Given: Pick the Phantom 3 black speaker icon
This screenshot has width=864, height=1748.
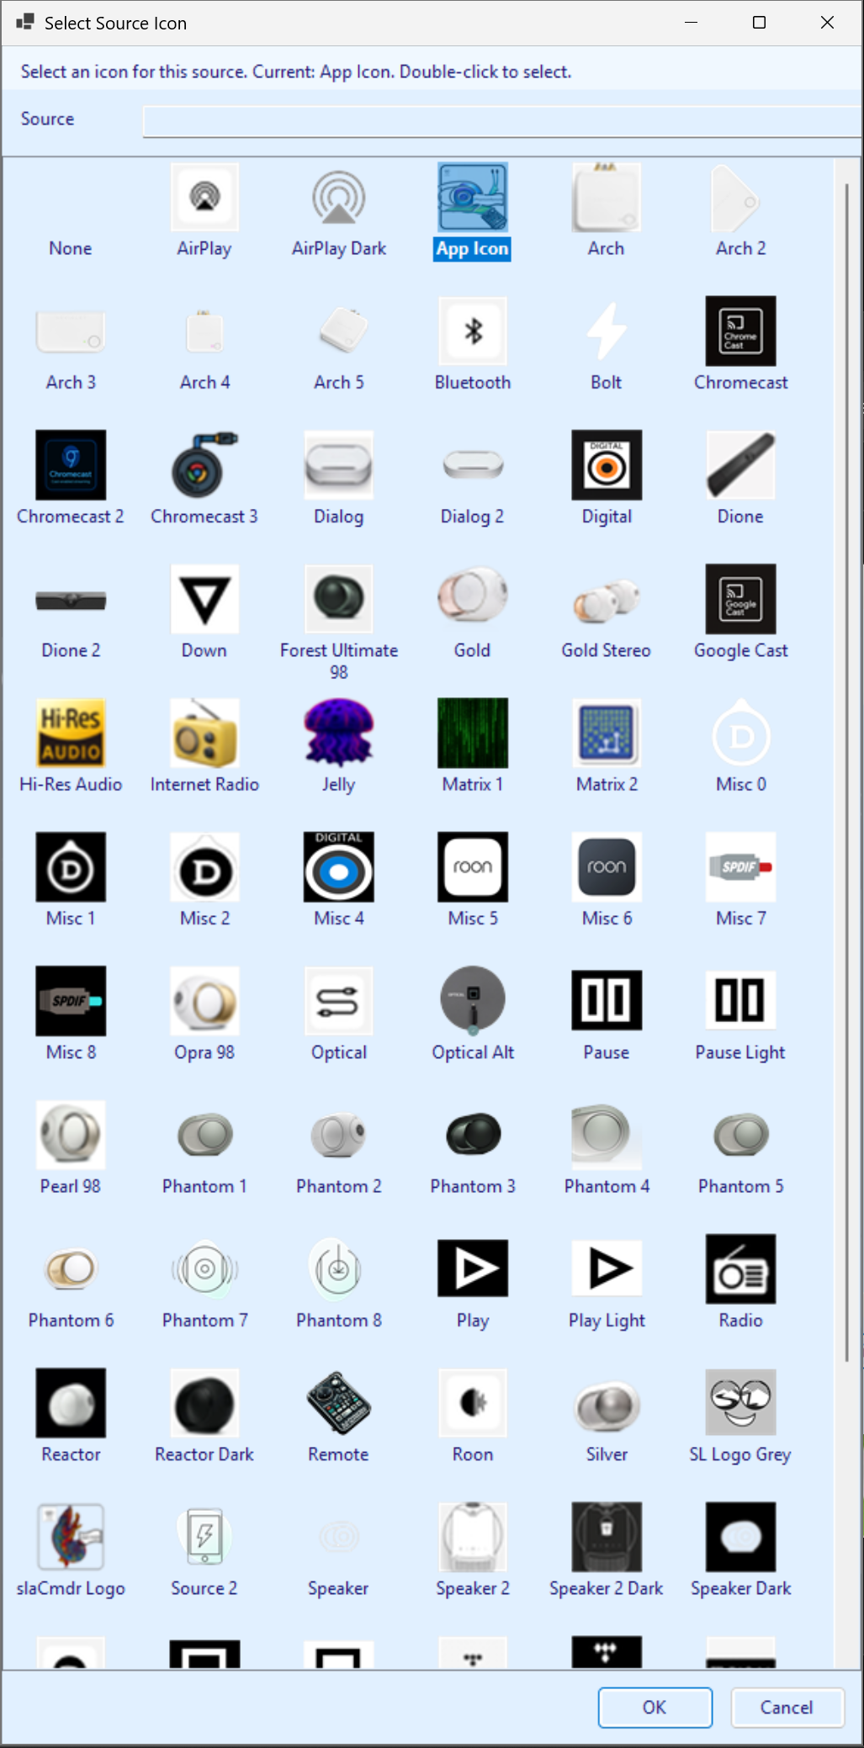Looking at the screenshot, I should (x=473, y=1135).
